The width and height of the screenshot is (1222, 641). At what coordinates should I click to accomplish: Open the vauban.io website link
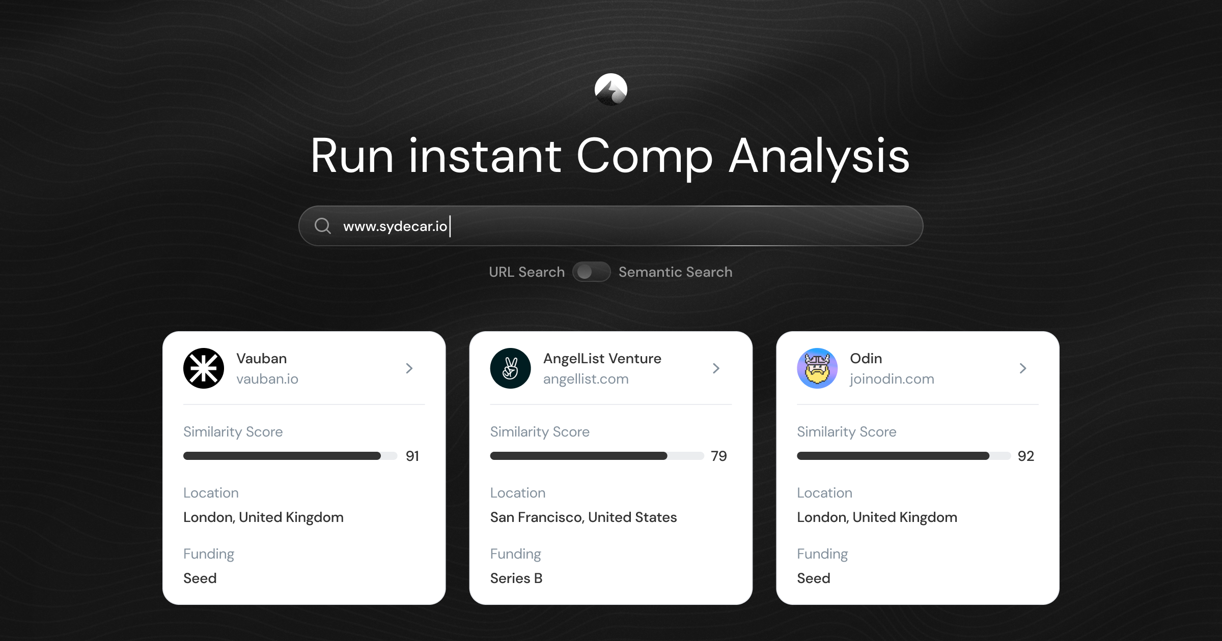coord(267,378)
